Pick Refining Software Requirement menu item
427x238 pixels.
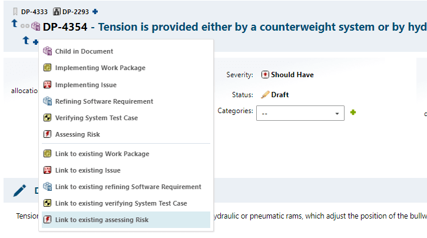(104, 101)
